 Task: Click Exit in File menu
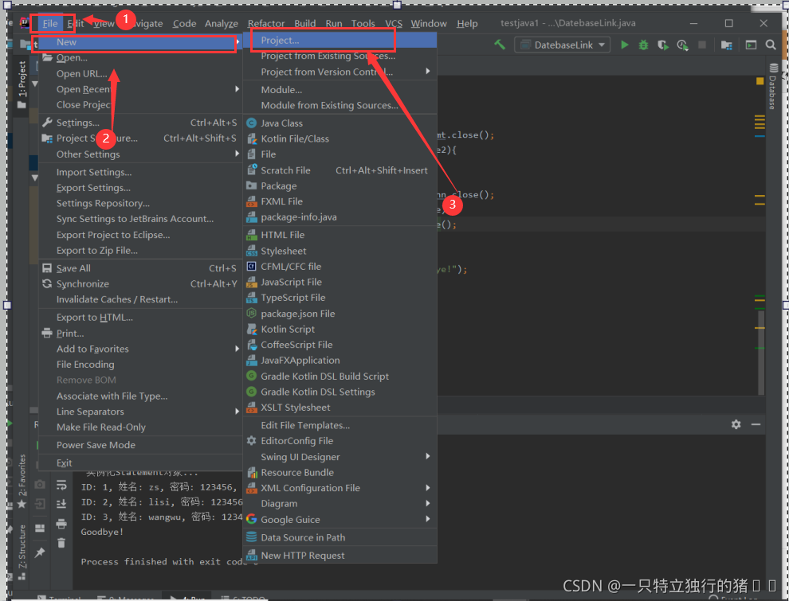140,462
